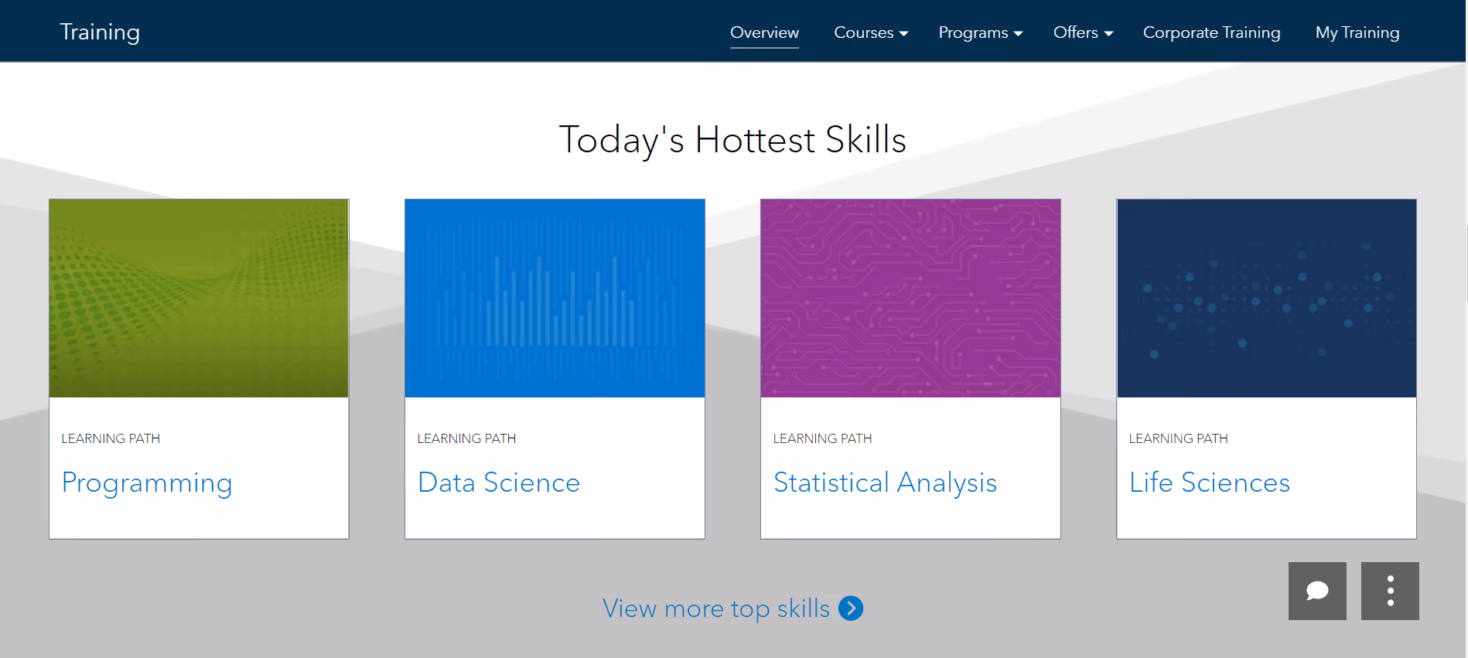Screen dimensions: 1468x658
Task: Click the dark navy Life Sciences card image
Action: [x=1266, y=298]
